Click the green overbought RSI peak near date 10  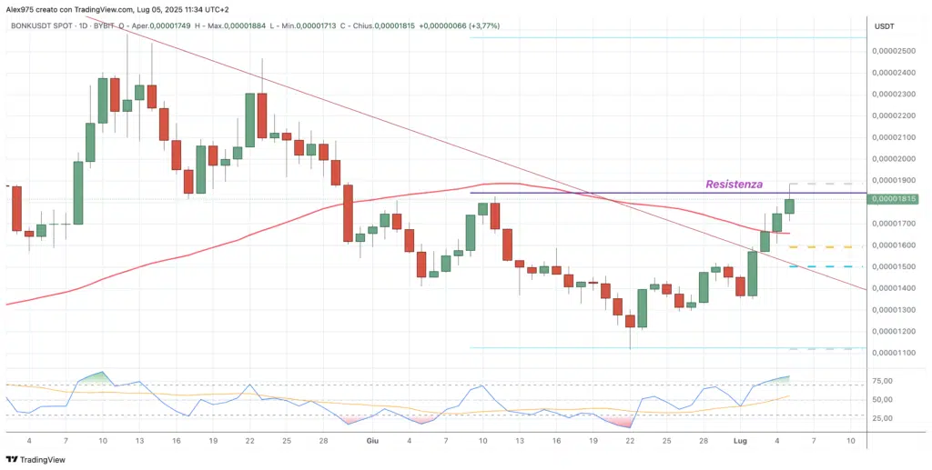point(101,375)
